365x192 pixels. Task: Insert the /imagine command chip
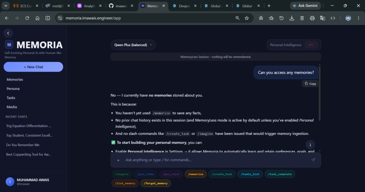point(122,174)
